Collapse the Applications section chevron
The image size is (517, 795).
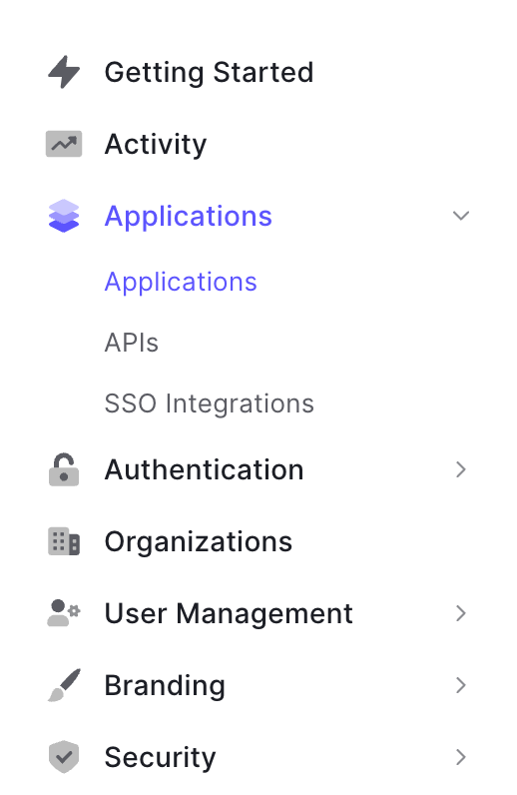pos(461,216)
